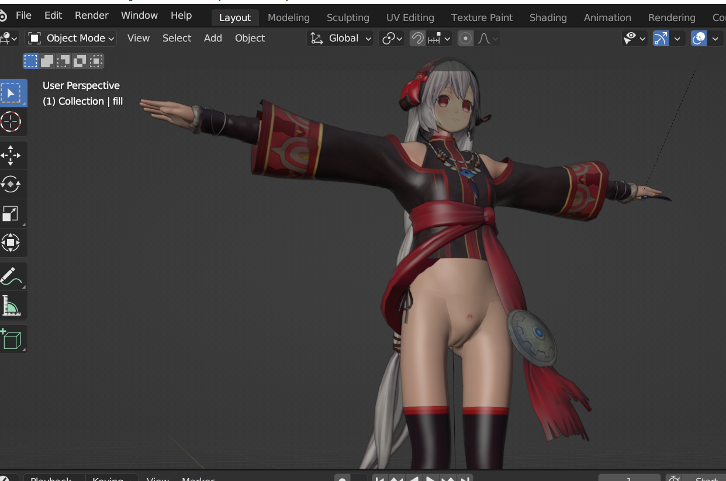This screenshot has width=726, height=481.
Task: Select the Select Box tool
Action: click(12, 93)
